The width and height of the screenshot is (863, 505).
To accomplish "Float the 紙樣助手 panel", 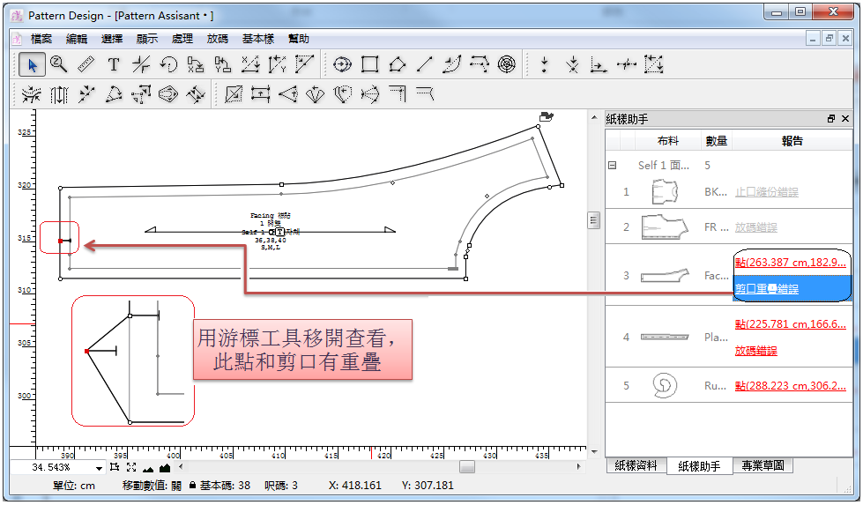I will tap(830, 119).
